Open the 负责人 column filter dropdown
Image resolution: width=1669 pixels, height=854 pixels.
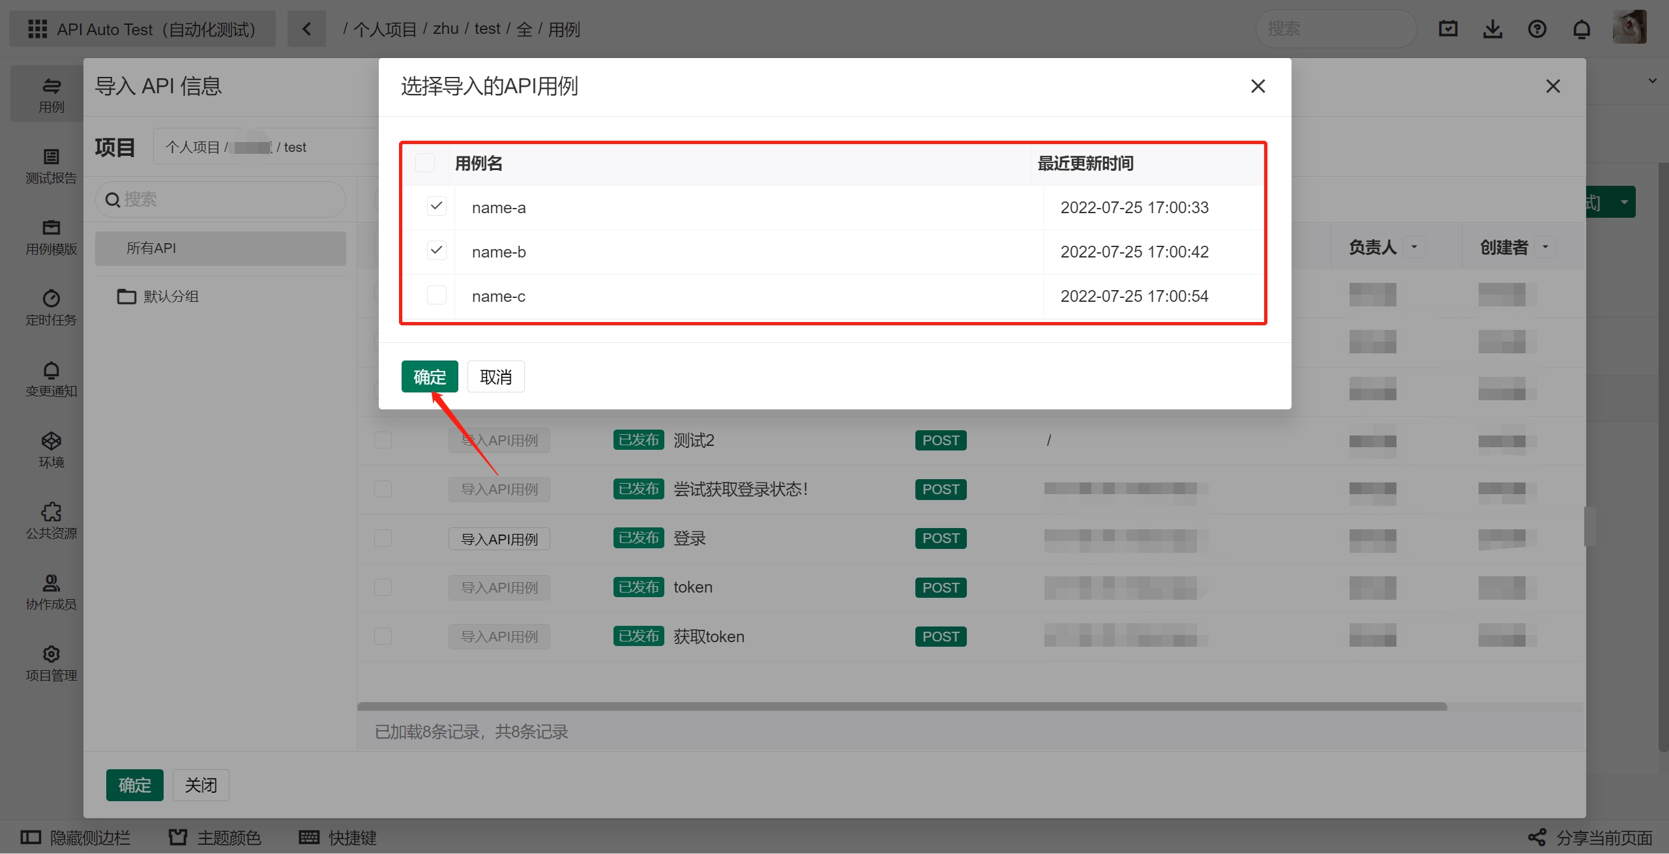point(1414,247)
